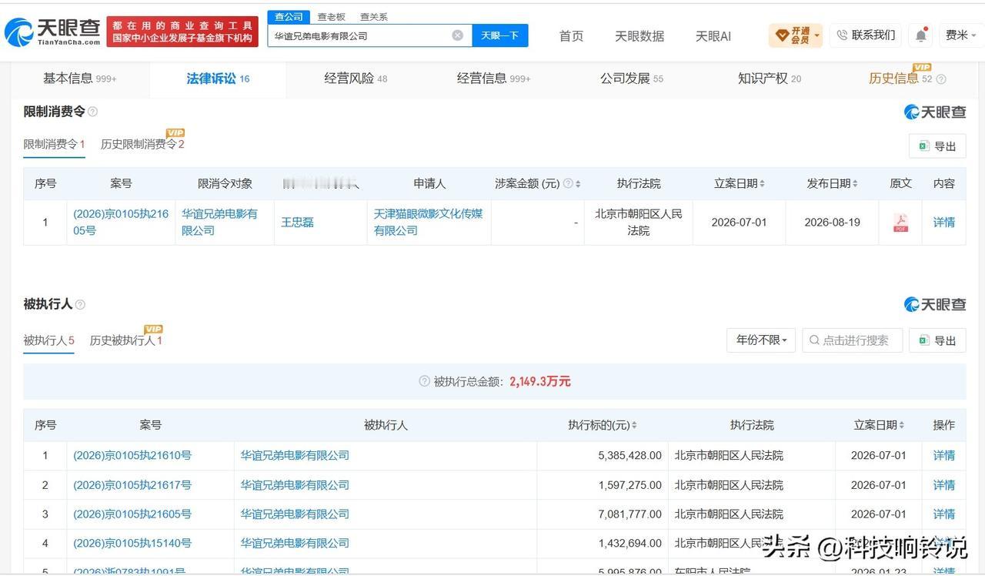This screenshot has width=985, height=576.
Task: Export 被执行人 list with 导出 button
Action: [937, 340]
